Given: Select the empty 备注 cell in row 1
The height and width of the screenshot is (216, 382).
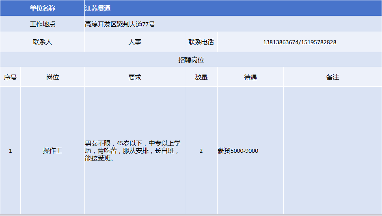Looking at the screenshot, I should click(x=332, y=151).
